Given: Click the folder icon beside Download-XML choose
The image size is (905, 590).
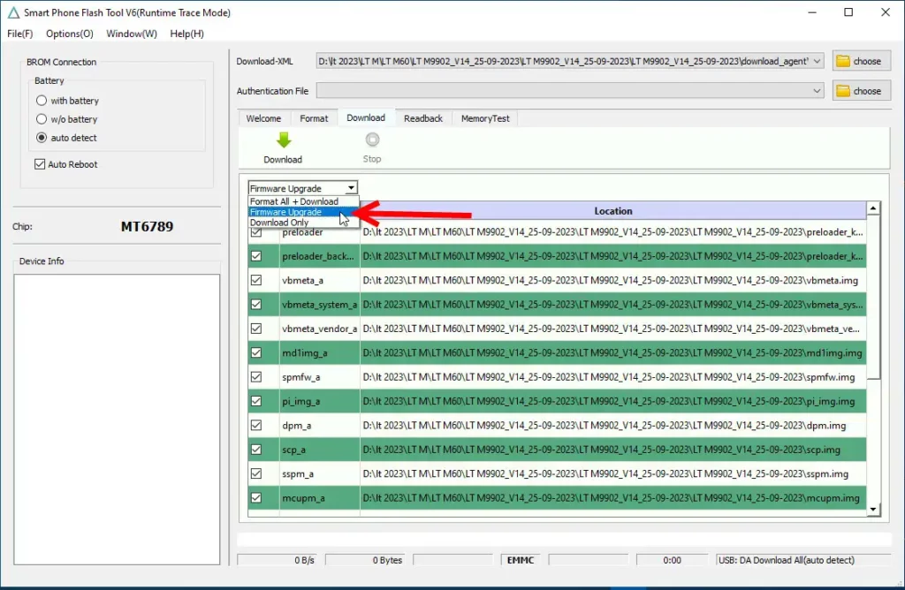Looking at the screenshot, I should click(843, 61).
